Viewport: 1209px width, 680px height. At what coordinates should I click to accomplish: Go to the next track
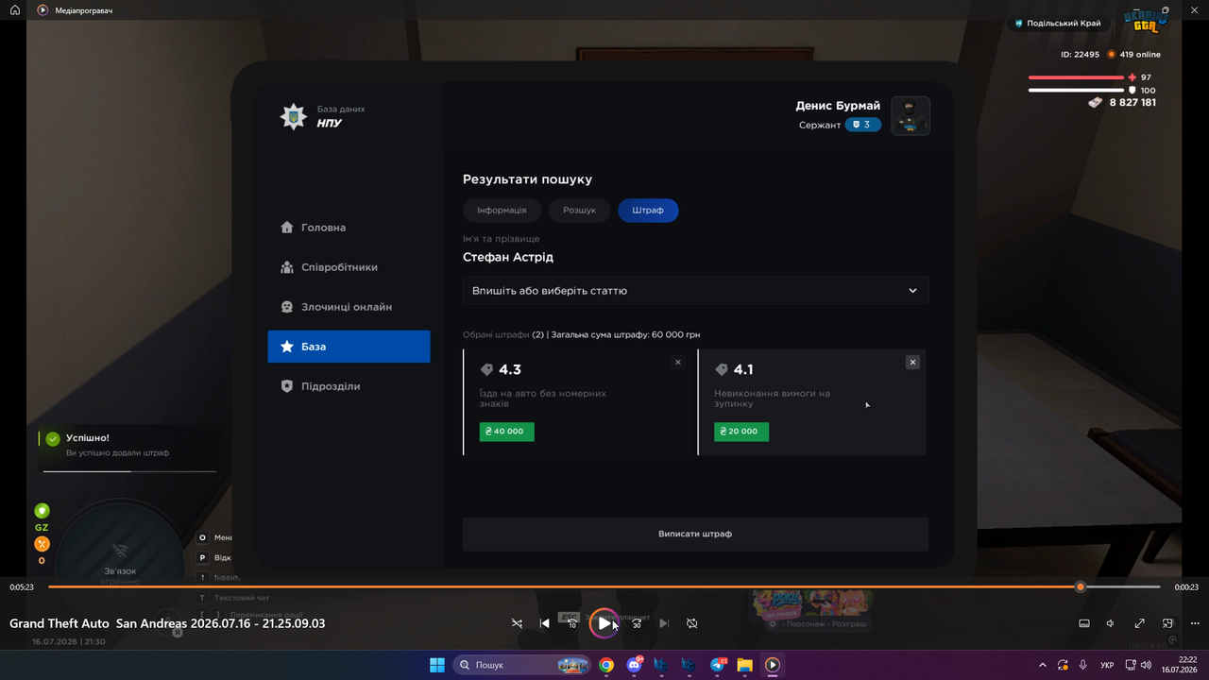664,623
